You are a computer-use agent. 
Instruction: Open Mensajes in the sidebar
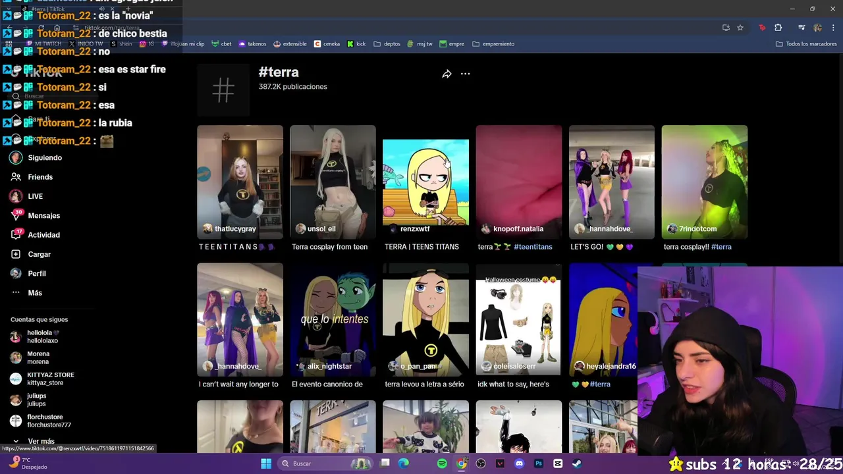coord(36,216)
